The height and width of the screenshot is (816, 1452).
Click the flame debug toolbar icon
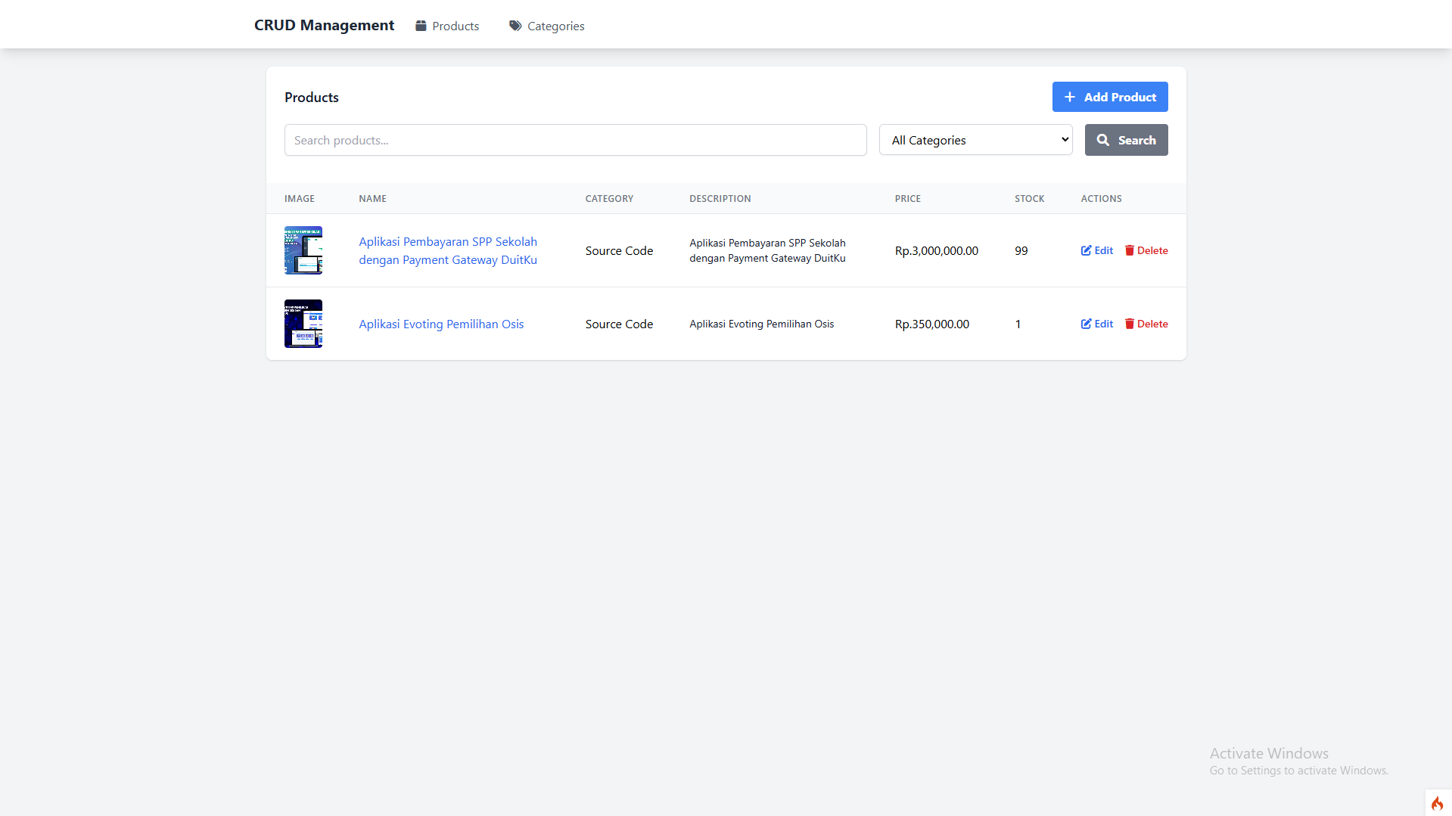[1438, 803]
